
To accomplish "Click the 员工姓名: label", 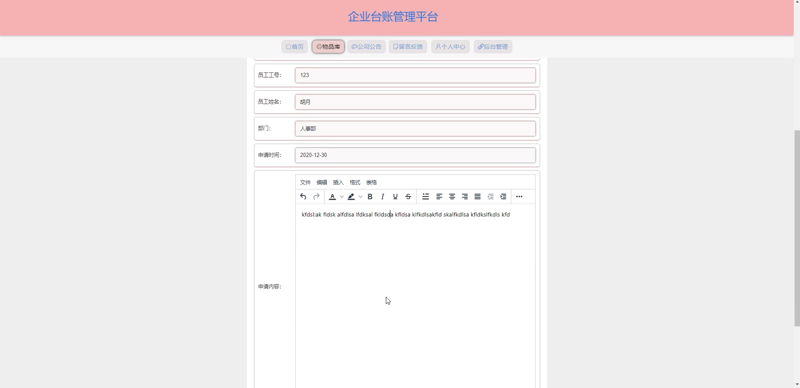I will tap(269, 102).
